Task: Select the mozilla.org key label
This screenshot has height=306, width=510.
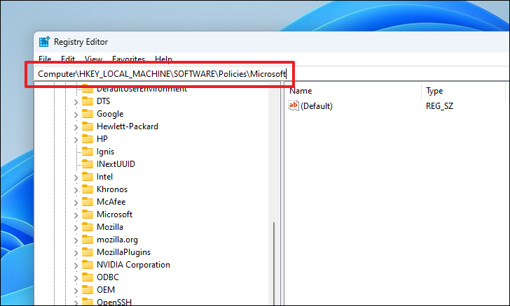Action: coord(118,240)
